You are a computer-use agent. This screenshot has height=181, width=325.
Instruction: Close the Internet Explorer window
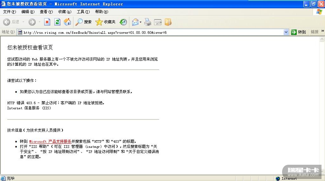[x=321, y=4]
